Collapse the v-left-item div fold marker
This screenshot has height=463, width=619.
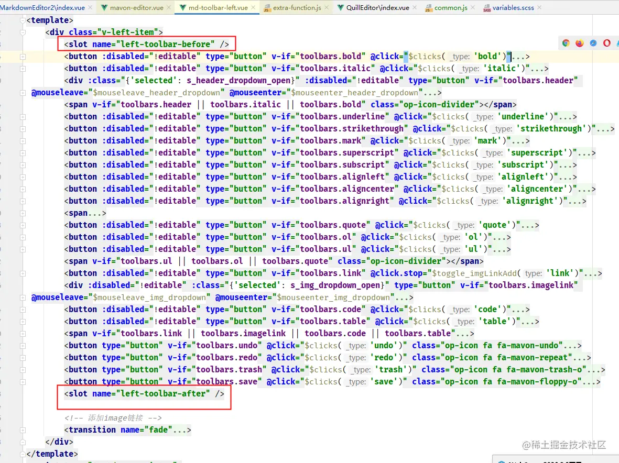(x=23, y=32)
